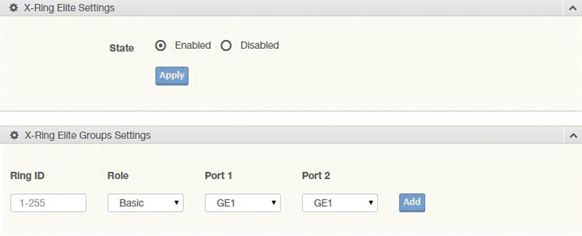Click the Port 2 dropdown arrow

pos(371,202)
